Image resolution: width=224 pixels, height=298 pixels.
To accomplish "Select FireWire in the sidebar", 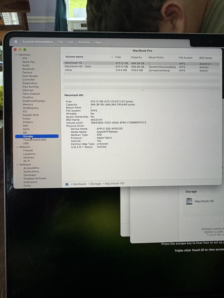I will tap(28, 97).
